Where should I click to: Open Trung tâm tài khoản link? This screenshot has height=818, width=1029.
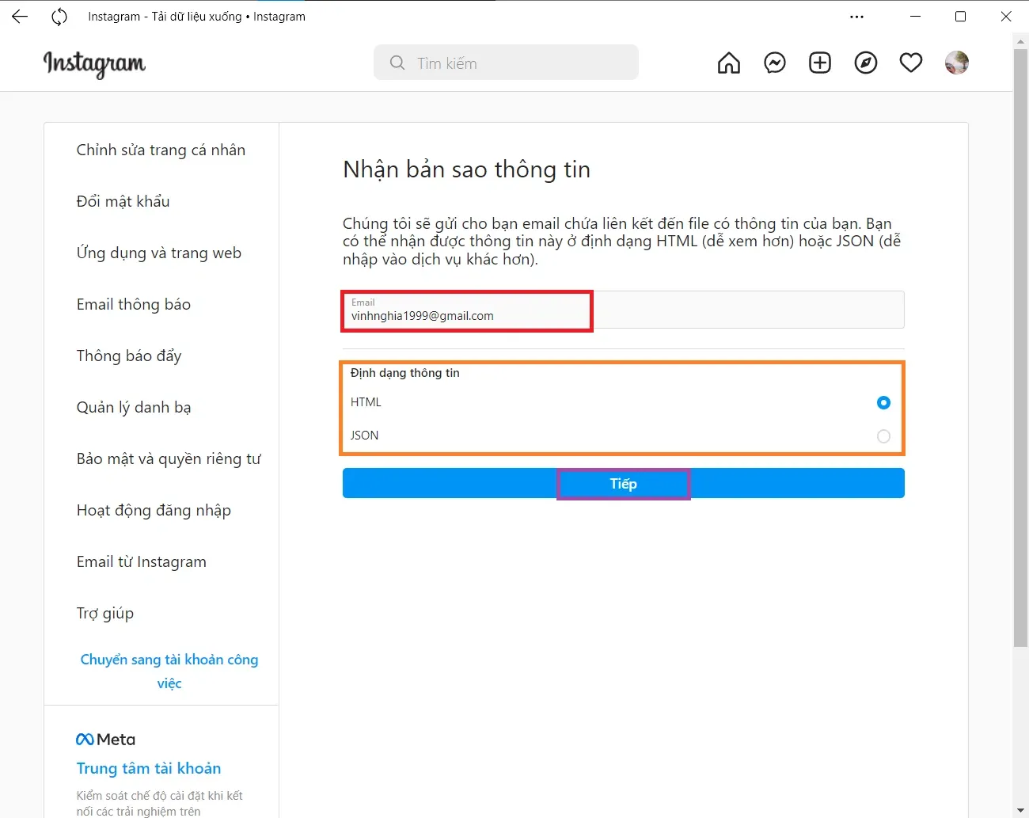click(149, 768)
